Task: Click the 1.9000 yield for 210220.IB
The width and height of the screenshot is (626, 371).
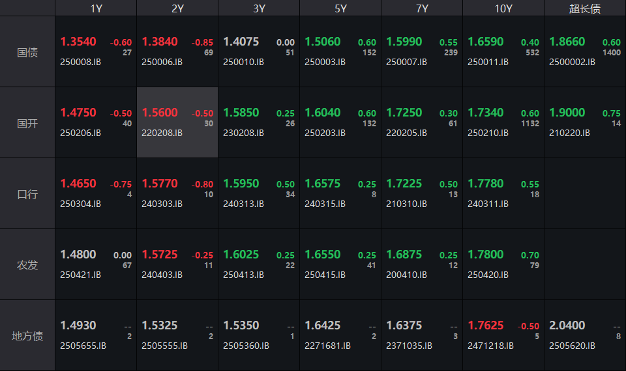Action: click(x=567, y=113)
